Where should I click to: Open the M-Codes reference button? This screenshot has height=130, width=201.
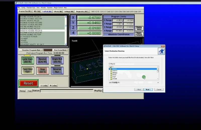pos(53,85)
